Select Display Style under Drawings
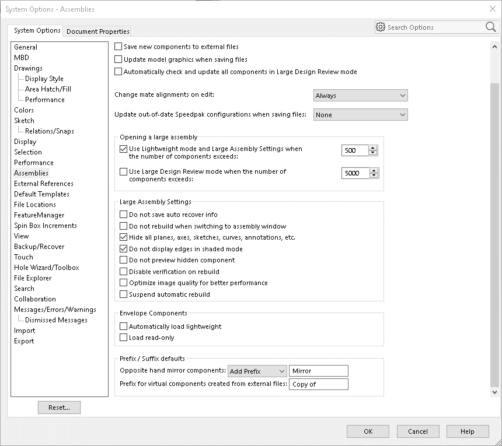This screenshot has width=502, height=446. click(x=44, y=79)
